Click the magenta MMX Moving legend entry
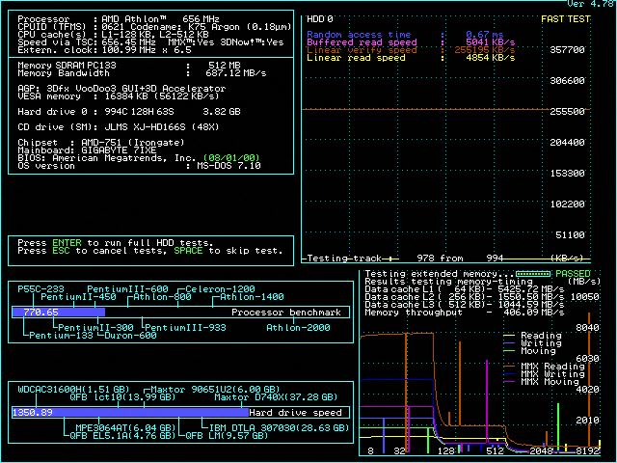The height and width of the screenshot is (463, 617). tap(542, 382)
